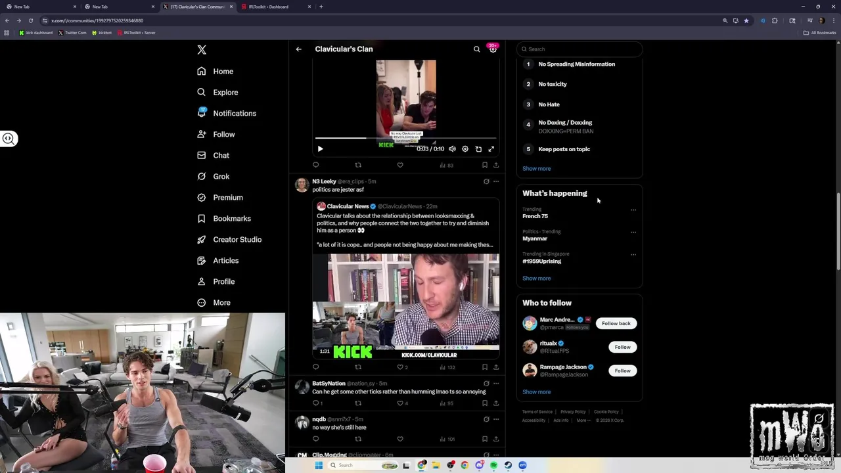Like the nqdb post
This screenshot has width=841, height=473.
(x=400, y=439)
